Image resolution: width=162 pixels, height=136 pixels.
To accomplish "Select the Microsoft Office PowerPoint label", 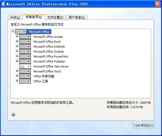I will (51, 57).
